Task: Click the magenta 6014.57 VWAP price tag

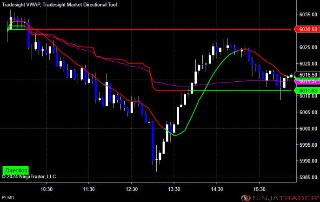Action: 307,82
